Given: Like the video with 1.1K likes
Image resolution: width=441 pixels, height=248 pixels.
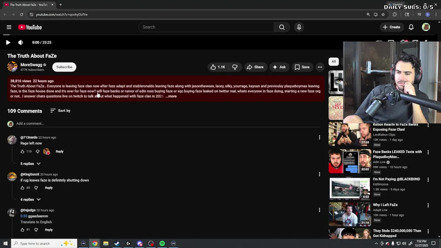Looking at the screenshot, I should point(218,67).
